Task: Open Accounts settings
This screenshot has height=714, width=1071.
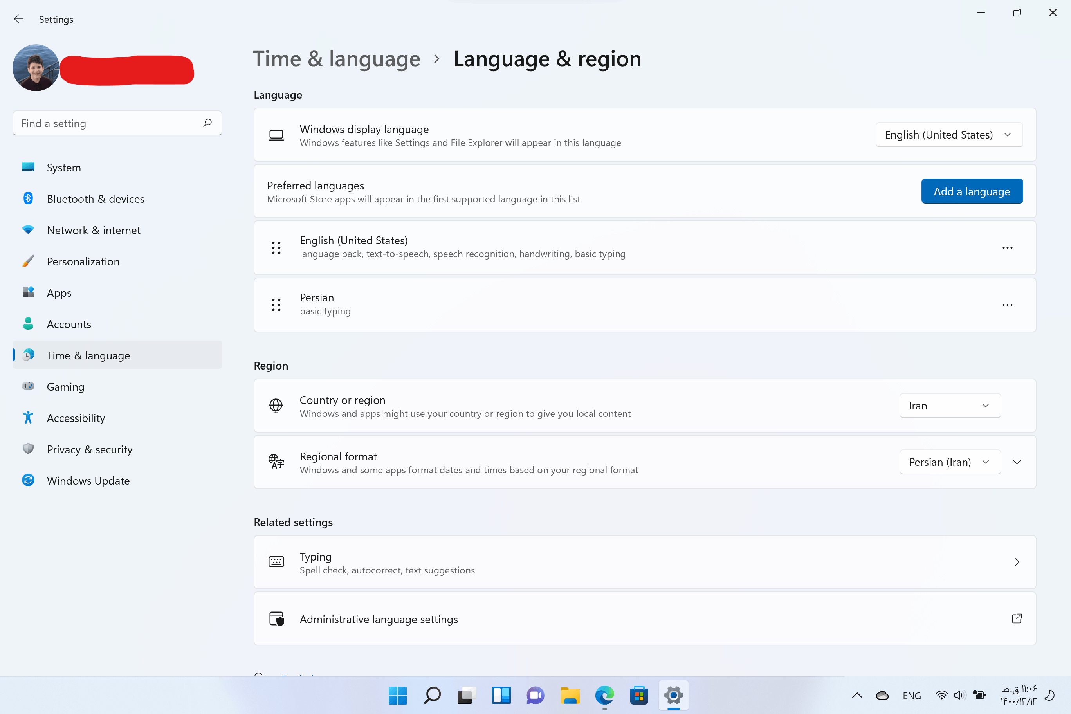Action: [117, 324]
